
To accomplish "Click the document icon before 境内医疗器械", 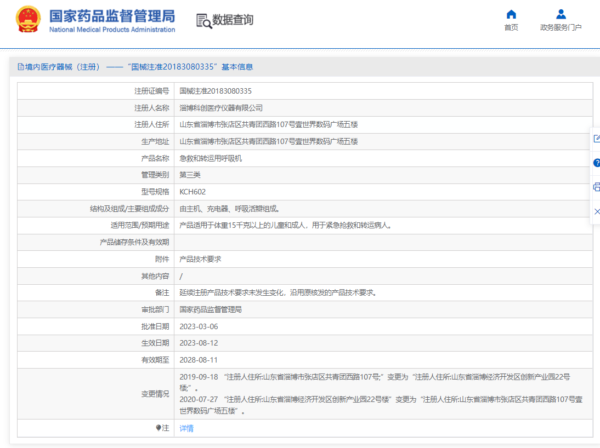I will tap(21, 67).
